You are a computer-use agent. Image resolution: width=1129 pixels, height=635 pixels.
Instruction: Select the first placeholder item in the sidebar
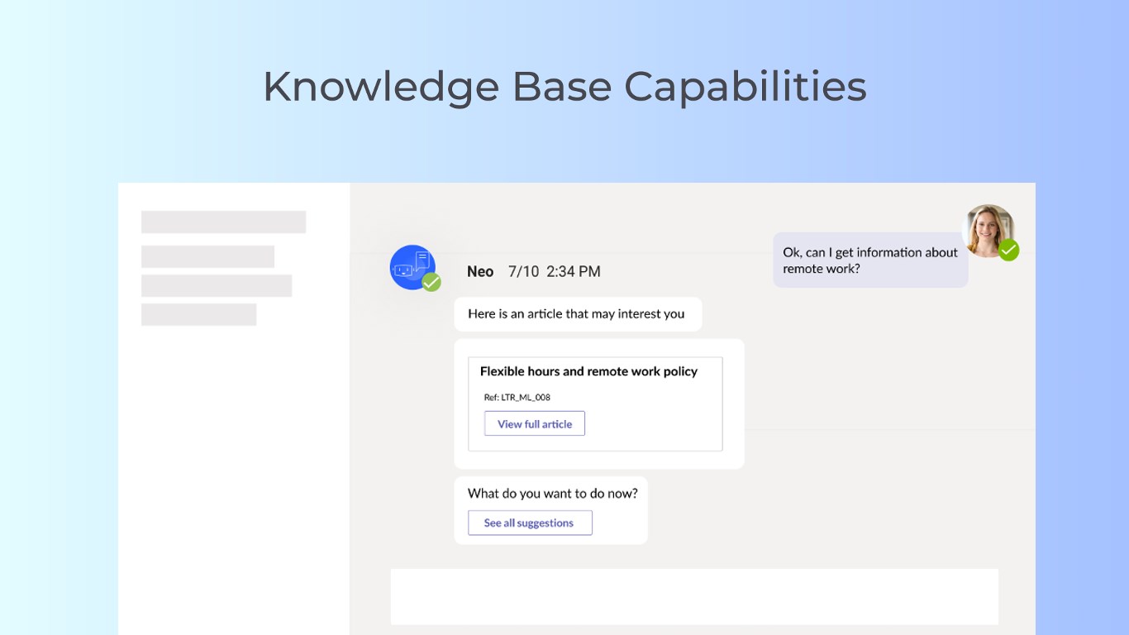click(x=223, y=222)
